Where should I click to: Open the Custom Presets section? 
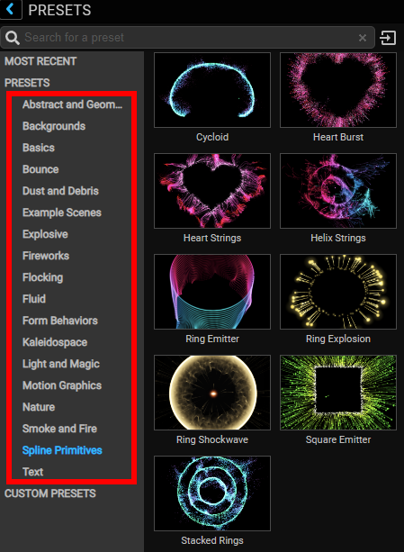click(x=49, y=493)
